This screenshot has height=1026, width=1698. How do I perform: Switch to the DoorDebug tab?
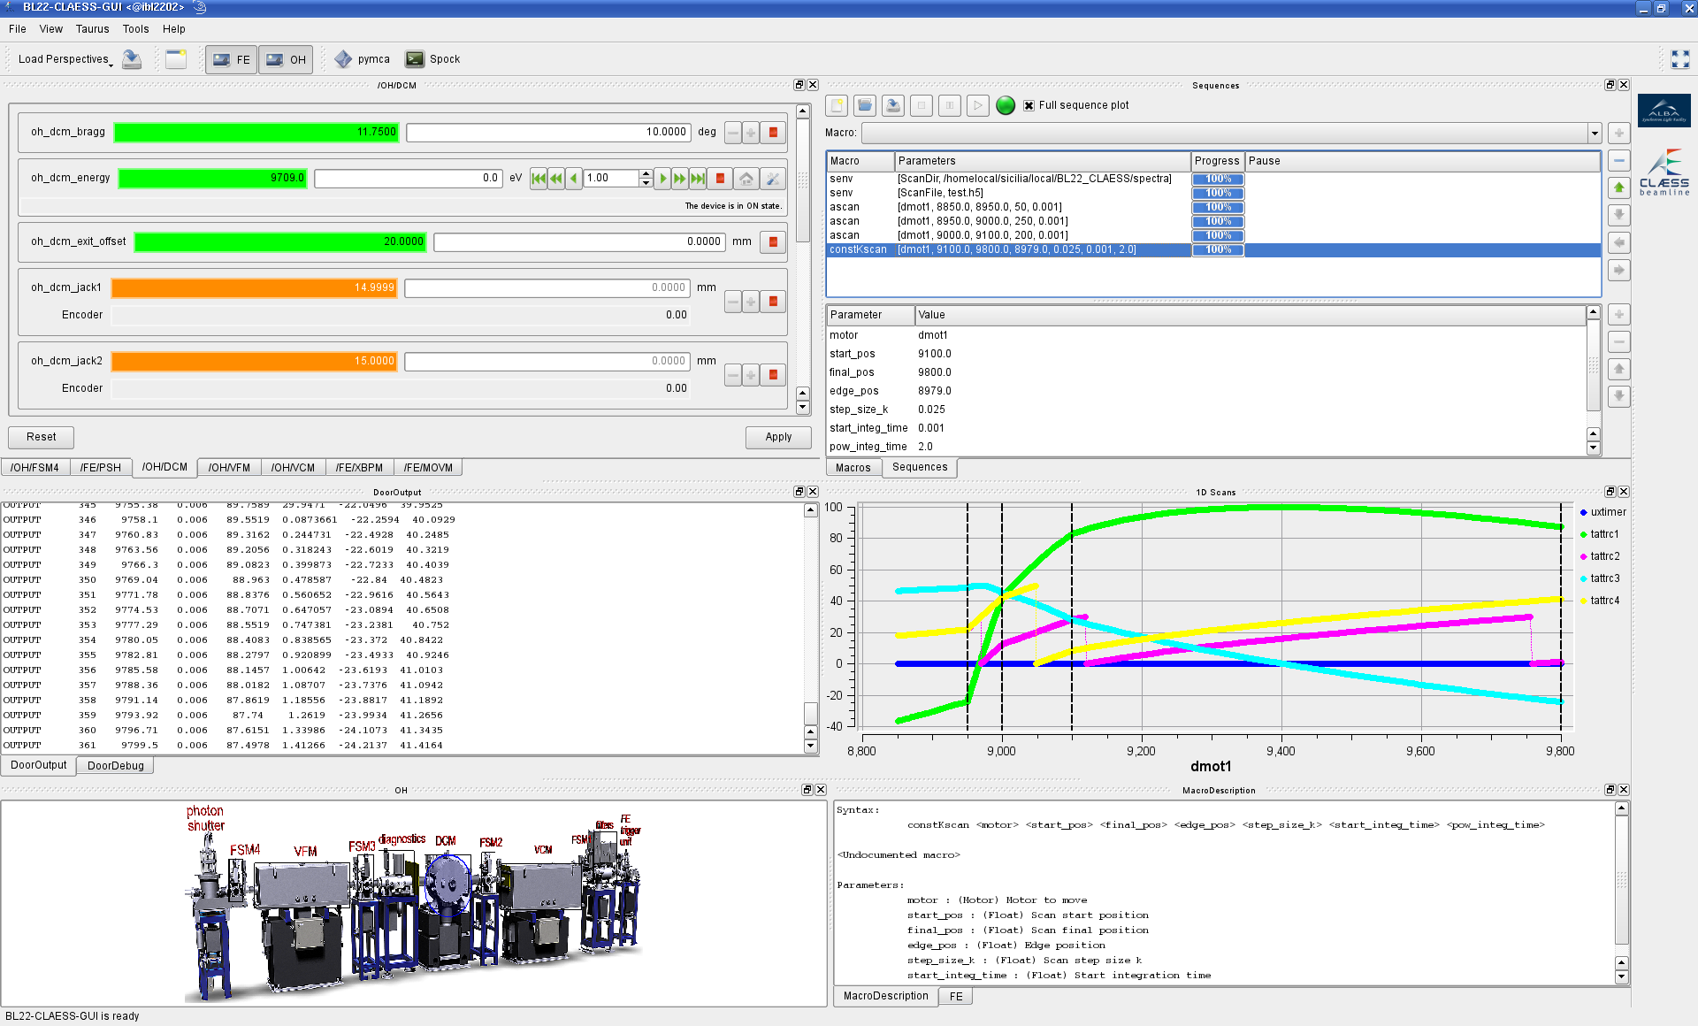pos(115,766)
